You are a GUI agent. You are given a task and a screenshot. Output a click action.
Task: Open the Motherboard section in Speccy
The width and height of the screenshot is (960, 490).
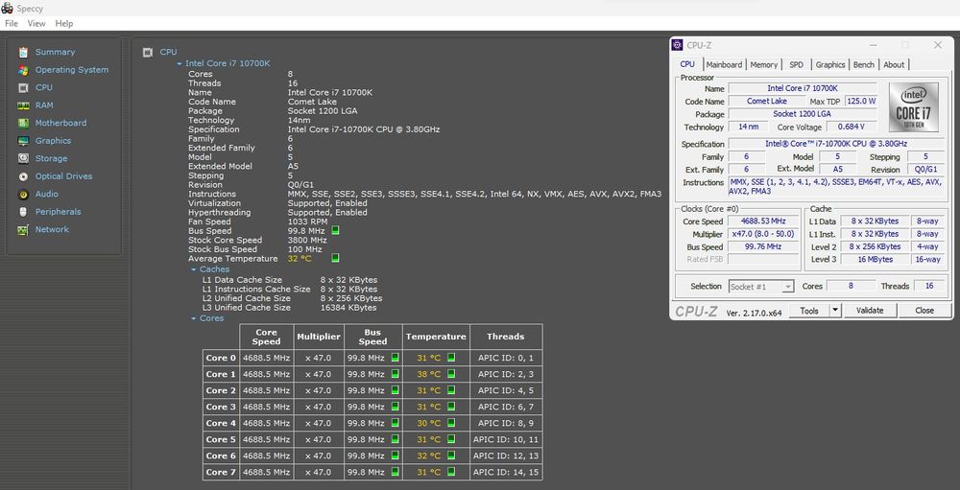60,124
